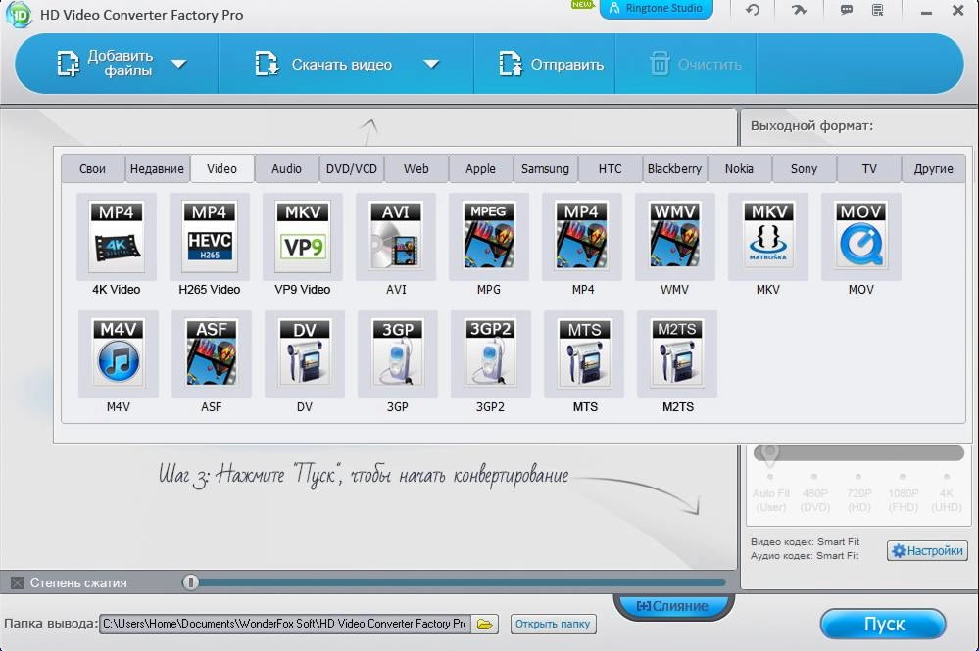This screenshot has width=979, height=651.
Task: Switch to the Недавние tab
Action: point(157,169)
